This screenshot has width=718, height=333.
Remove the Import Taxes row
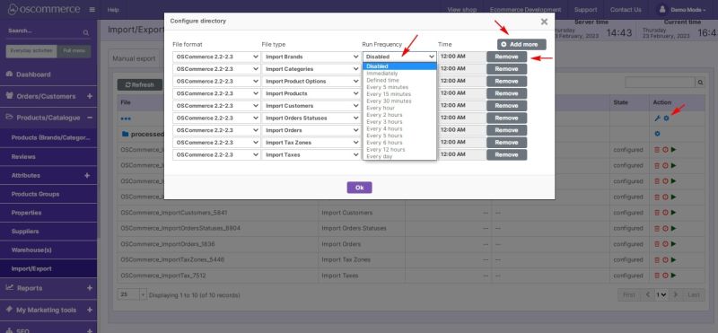click(506, 154)
